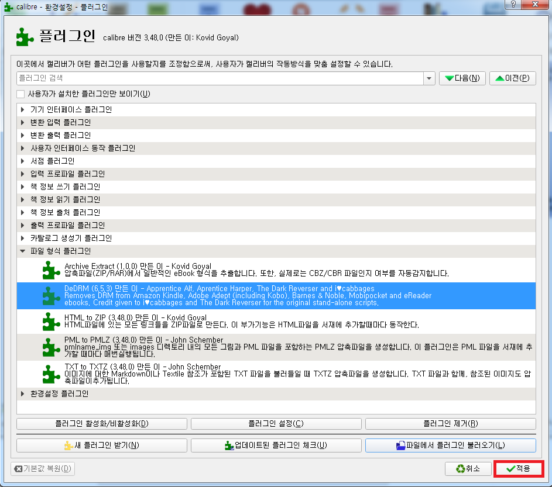The width and height of the screenshot is (552, 487).
Task: Expand 카탈로그 생성기 플러그인 category
Action: pos(22,238)
